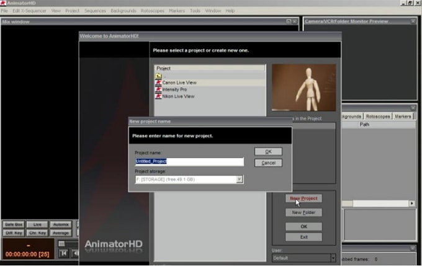The image size is (422, 266).
Task: Click the right arrow of horizontal scrollbar
Action: pyautogui.click(x=412, y=203)
